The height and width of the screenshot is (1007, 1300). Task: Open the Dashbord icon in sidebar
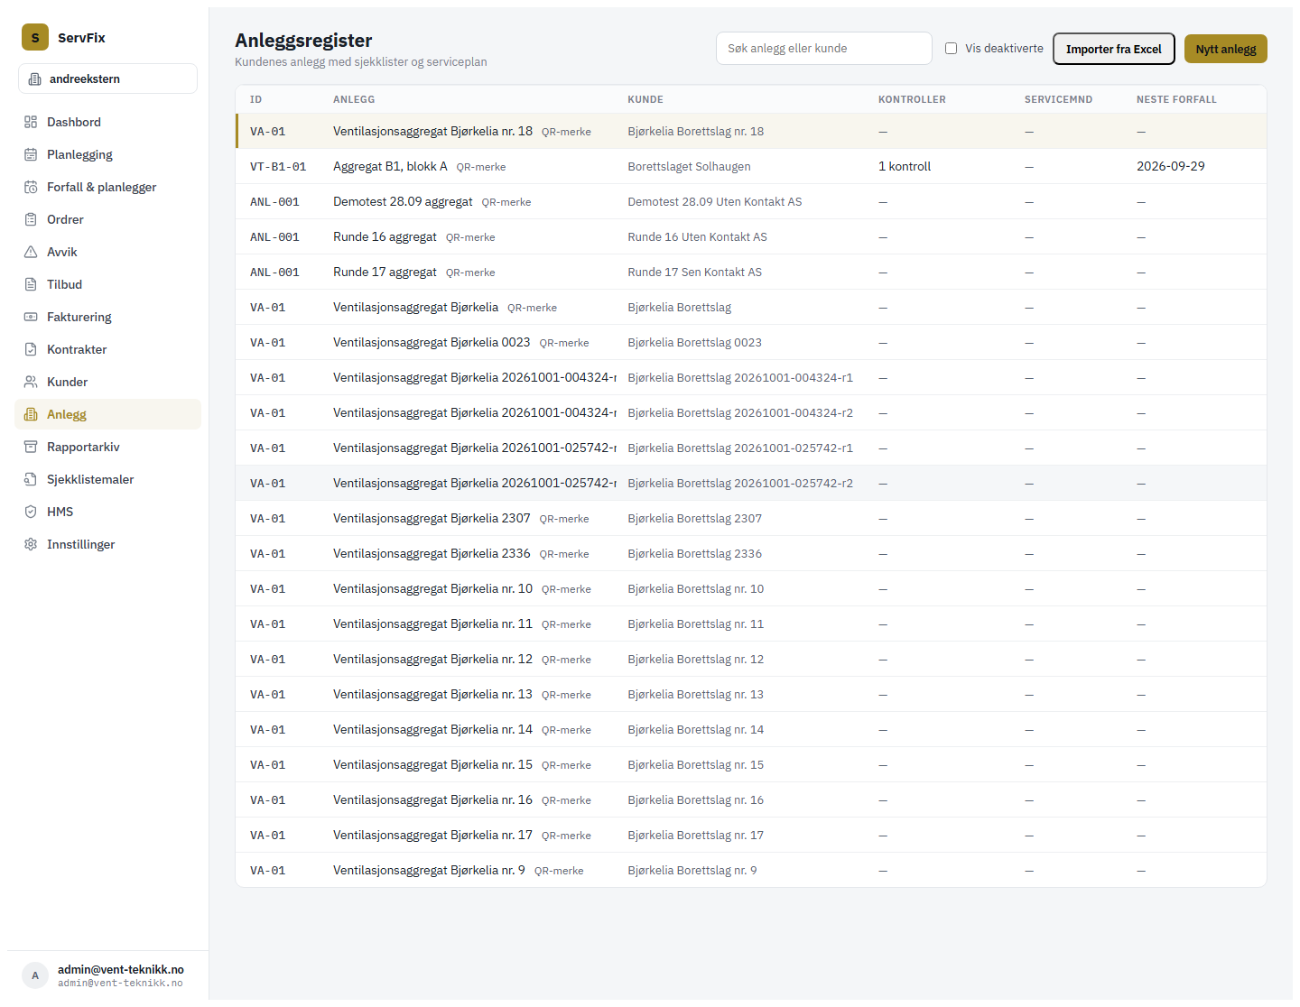[31, 122]
